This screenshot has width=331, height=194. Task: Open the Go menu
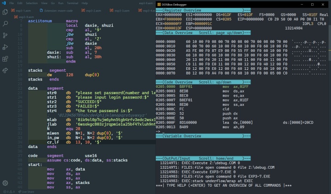coord(53,3)
